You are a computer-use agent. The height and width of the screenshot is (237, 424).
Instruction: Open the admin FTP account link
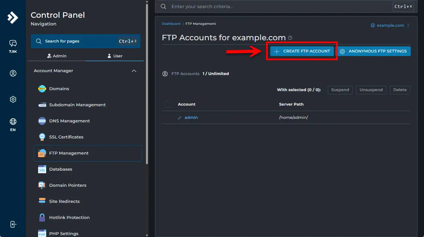coord(191,118)
